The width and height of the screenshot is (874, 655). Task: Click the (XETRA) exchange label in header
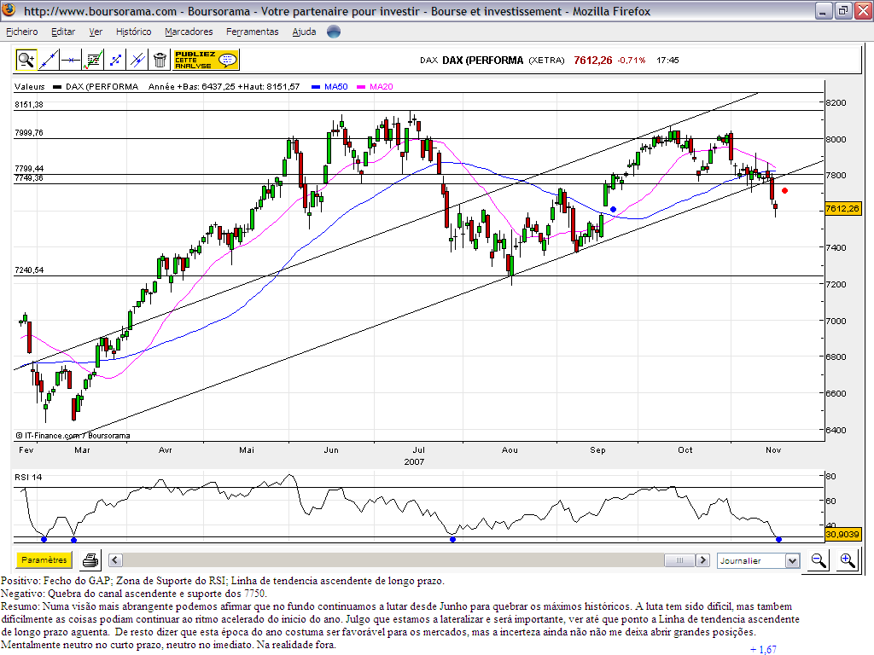click(547, 61)
